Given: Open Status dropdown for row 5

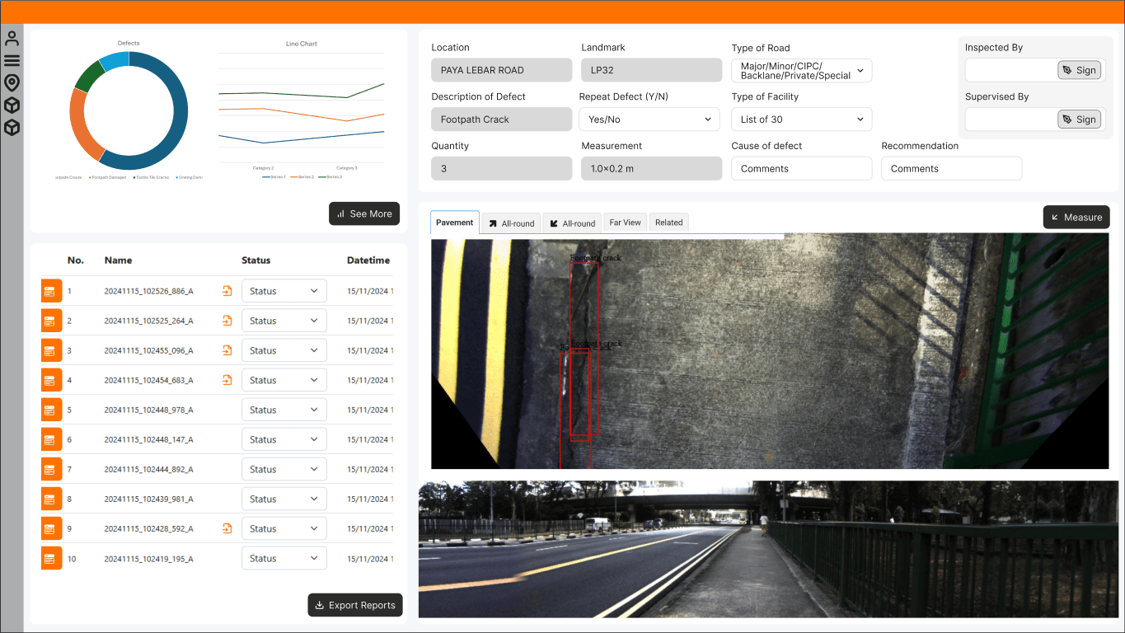Looking at the screenshot, I should point(284,410).
